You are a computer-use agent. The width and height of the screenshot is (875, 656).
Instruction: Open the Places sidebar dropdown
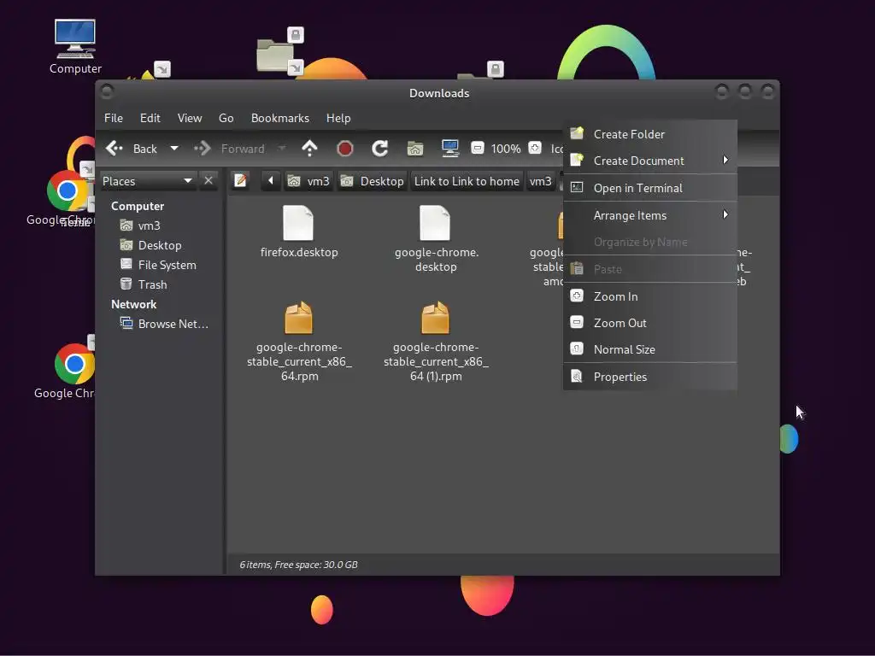click(x=148, y=181)
